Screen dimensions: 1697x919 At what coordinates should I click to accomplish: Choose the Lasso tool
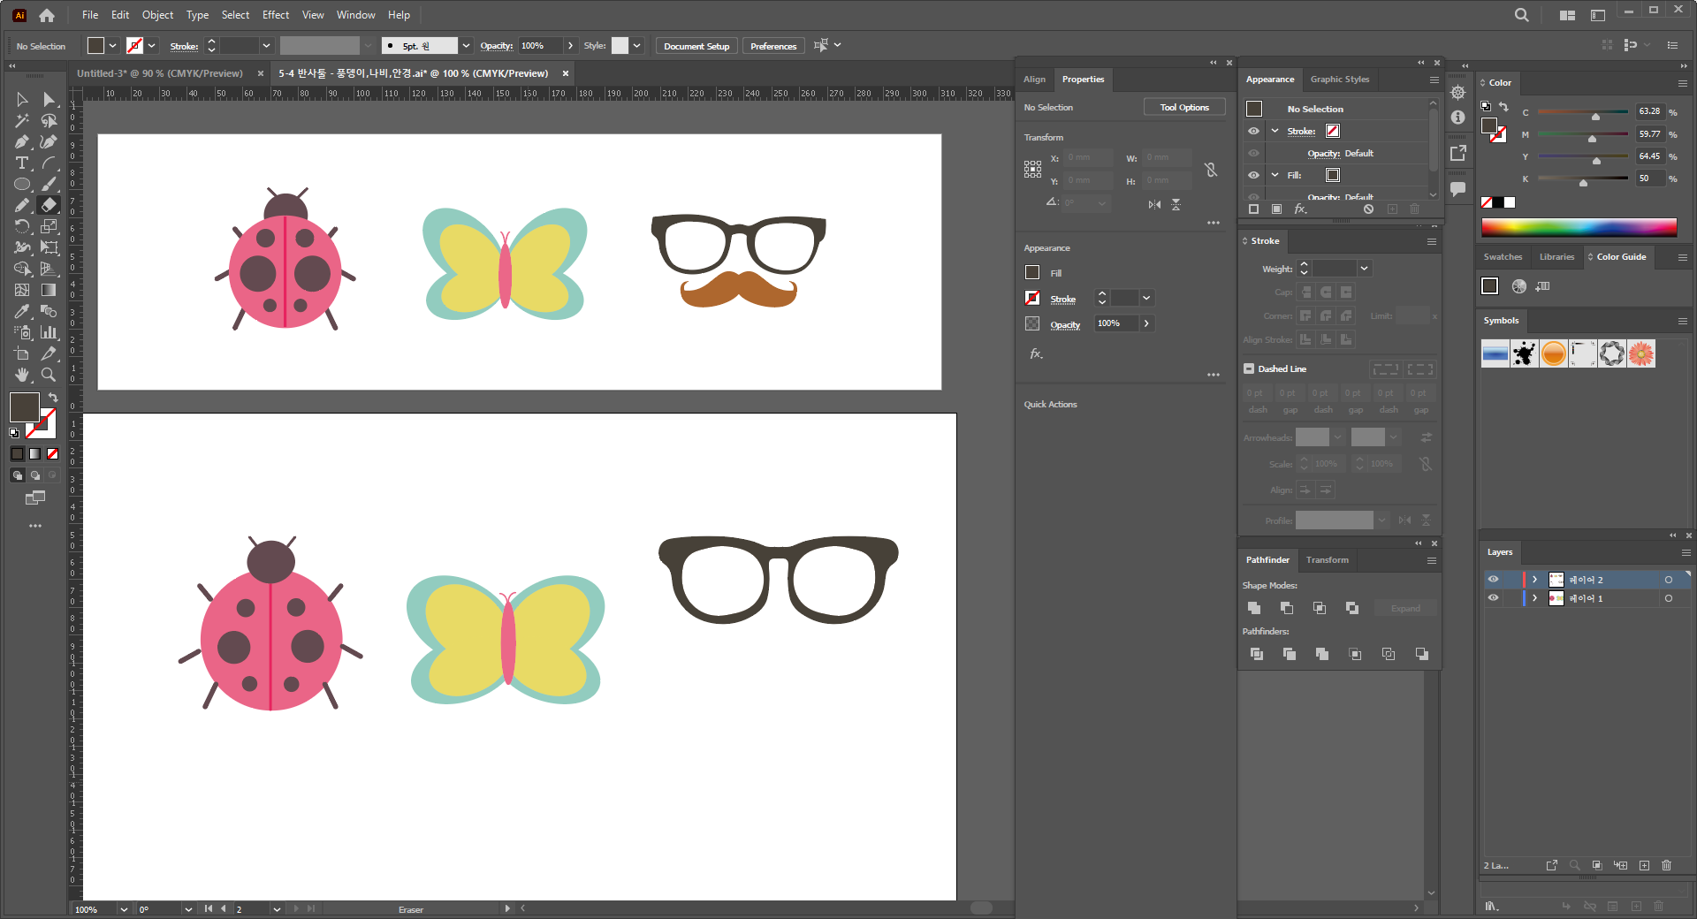pyautogui.click(x=49, y=121)
